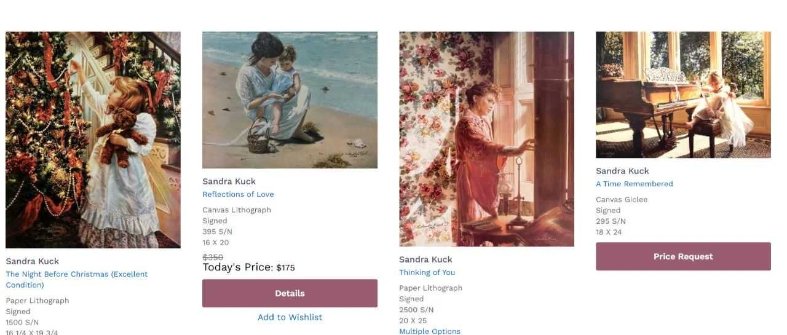
Task: Click the crossed-out $350 original price
Action: click(213, 257)
